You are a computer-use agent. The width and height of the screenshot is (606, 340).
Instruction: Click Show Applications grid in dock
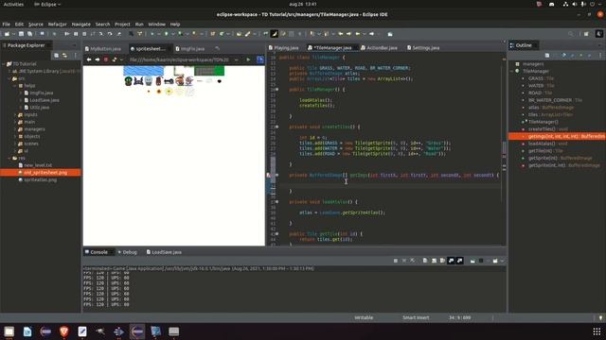point(597,331)
